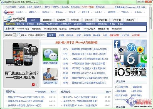Screen dimensions: 153x109
Task: Switch to the 首页 tab
Action: pyautogui.click(x=33, y=20)
